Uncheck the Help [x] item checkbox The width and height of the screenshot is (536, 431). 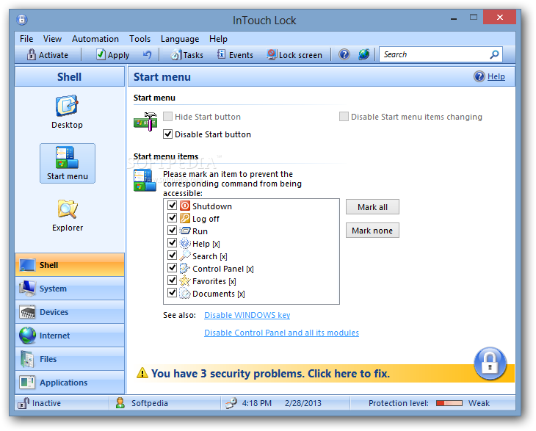(x=173, y=243)
